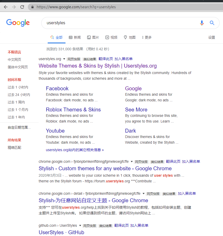
Task: Switch to the 图片 tab
Action: point(93,37)
